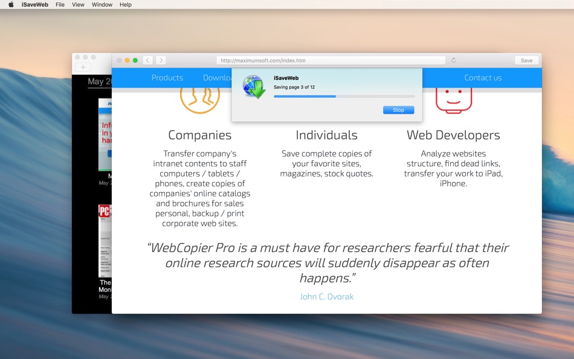Select the PC magazine saved page thumbnail
The height and width of the screenshot is (359, 574).
pyautogui.click(x=105, y=241)
